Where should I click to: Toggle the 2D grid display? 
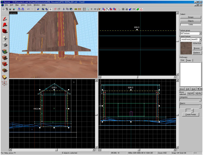click(3, 9)
